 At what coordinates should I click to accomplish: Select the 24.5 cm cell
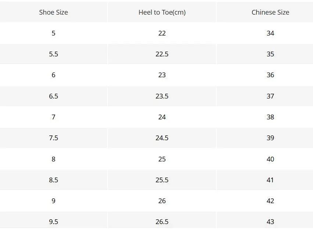[x=162, y=138]
